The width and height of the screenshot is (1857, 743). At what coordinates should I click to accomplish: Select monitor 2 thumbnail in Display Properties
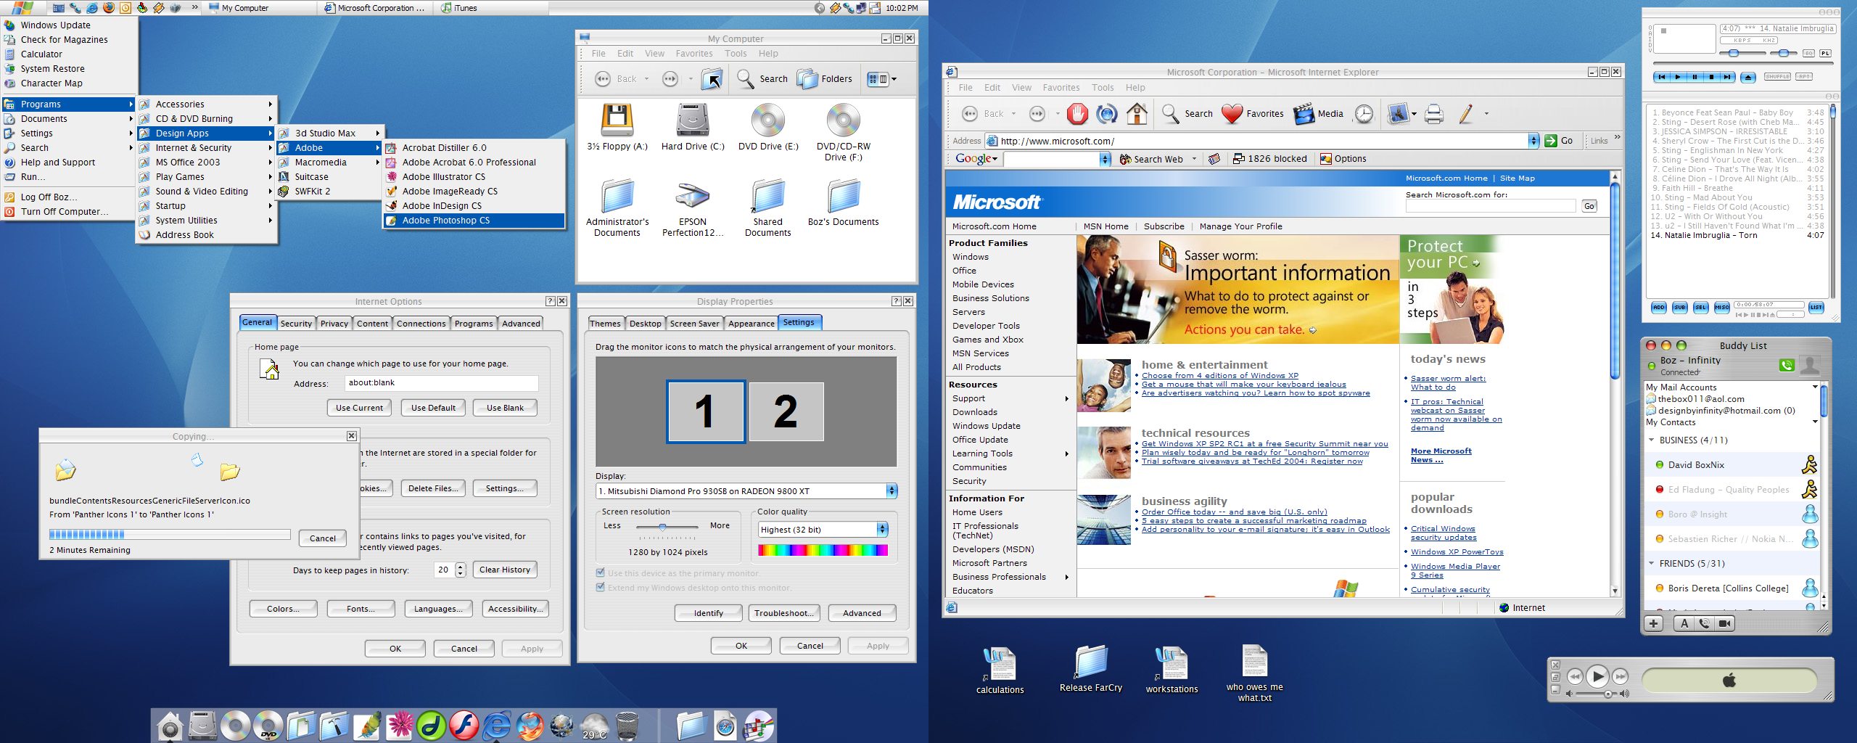coord(786,411)
